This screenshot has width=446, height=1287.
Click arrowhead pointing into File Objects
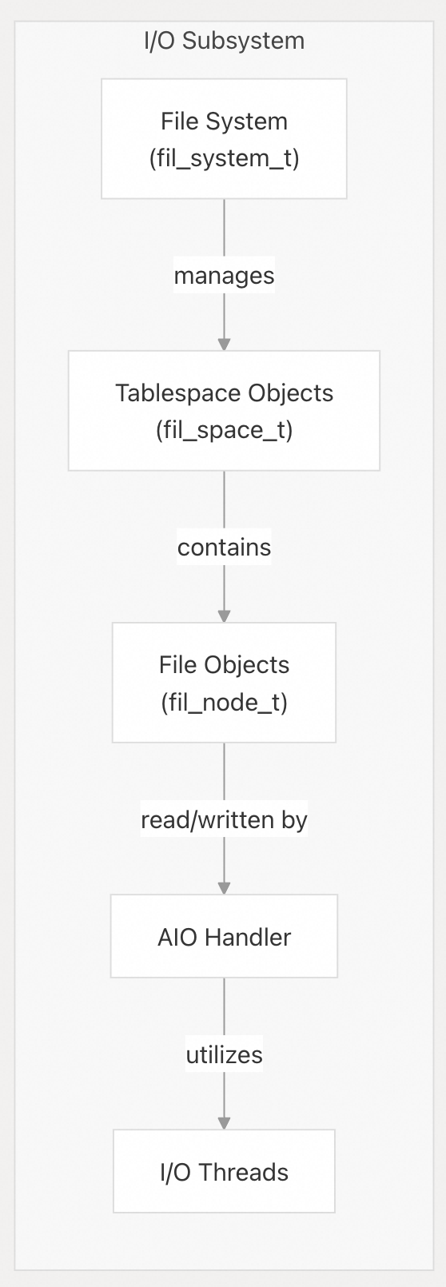coord(224,616)
